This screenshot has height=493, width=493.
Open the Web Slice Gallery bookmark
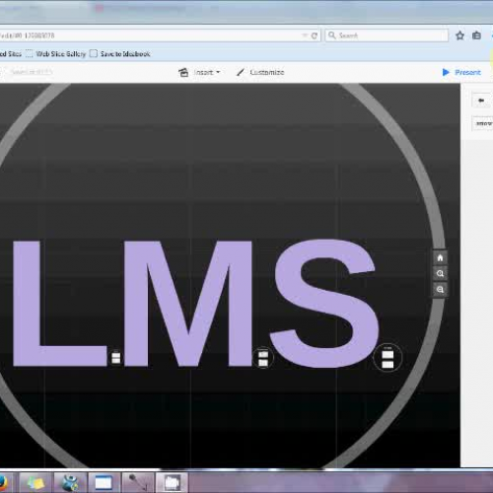[x=56, y=54]
